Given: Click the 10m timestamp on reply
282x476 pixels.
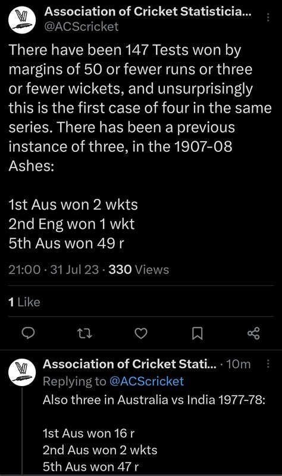Looking at the screenshot, I should click(239, 363).
